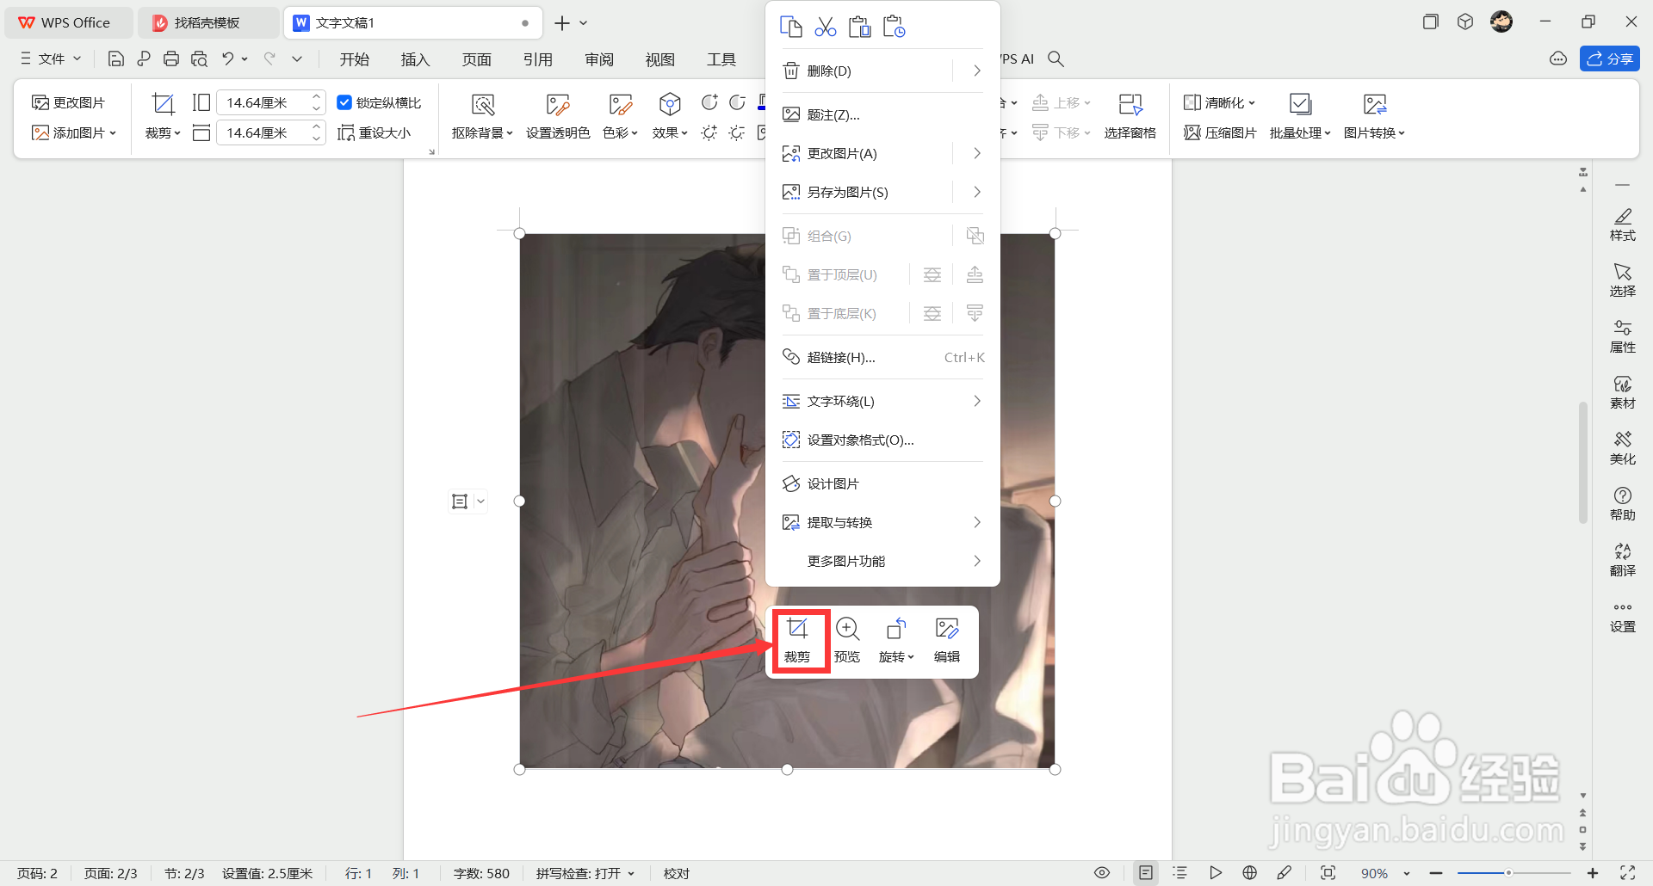
Task: Click the new tab plus button
Action: coord(562,23)
